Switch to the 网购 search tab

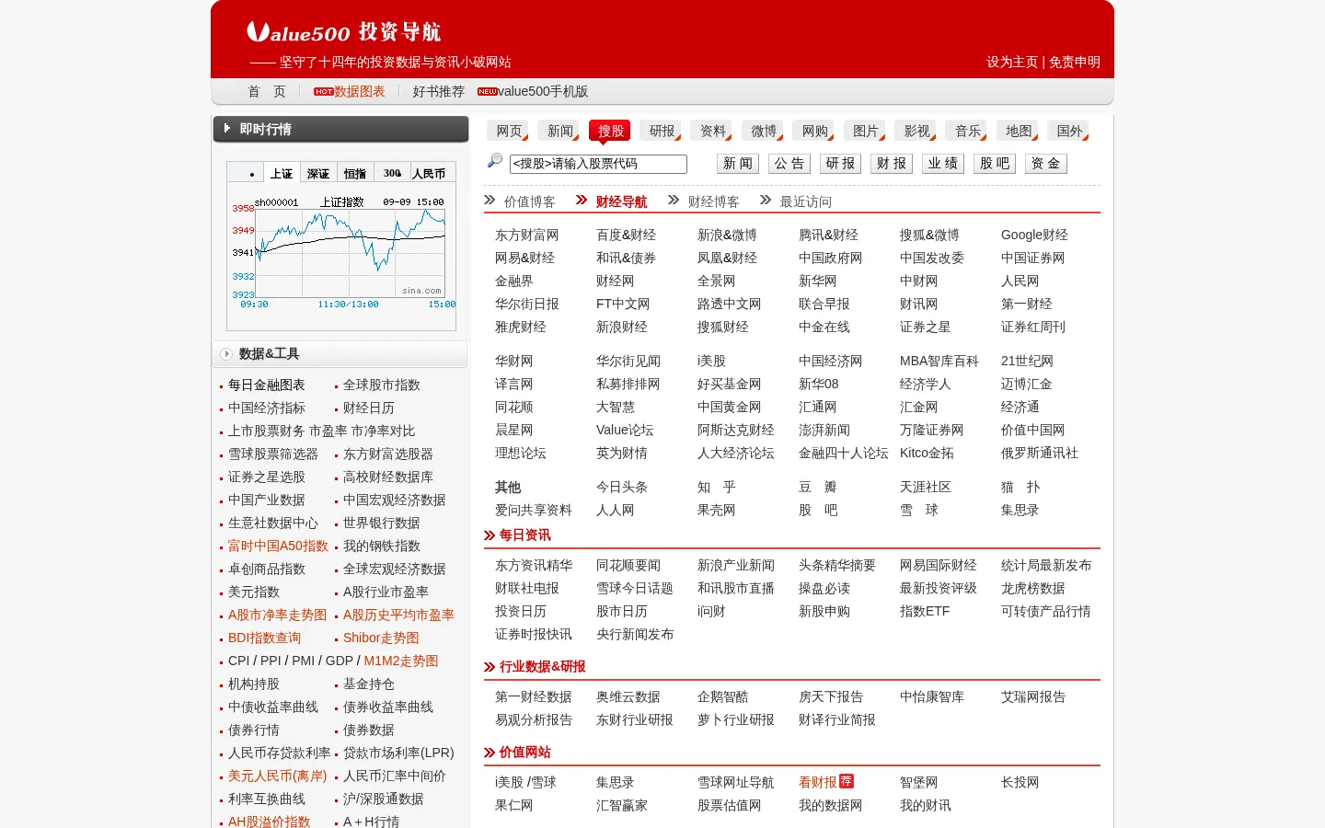click(813, 131)
